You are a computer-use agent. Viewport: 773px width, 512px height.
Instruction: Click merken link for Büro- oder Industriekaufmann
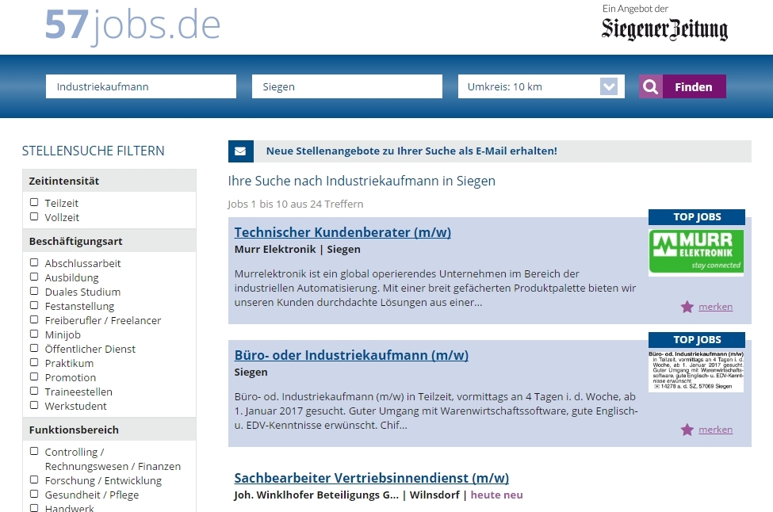pos(715,430)
